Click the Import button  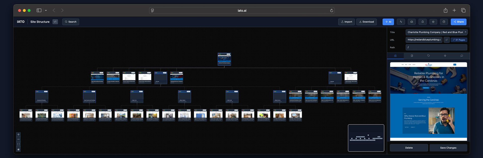tap(346, 22)
